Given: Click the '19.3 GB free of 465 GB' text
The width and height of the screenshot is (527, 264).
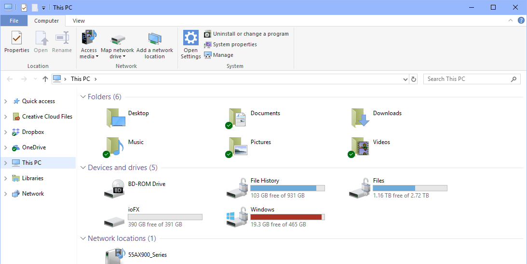Looking at the screenshot, I should 278,224.
